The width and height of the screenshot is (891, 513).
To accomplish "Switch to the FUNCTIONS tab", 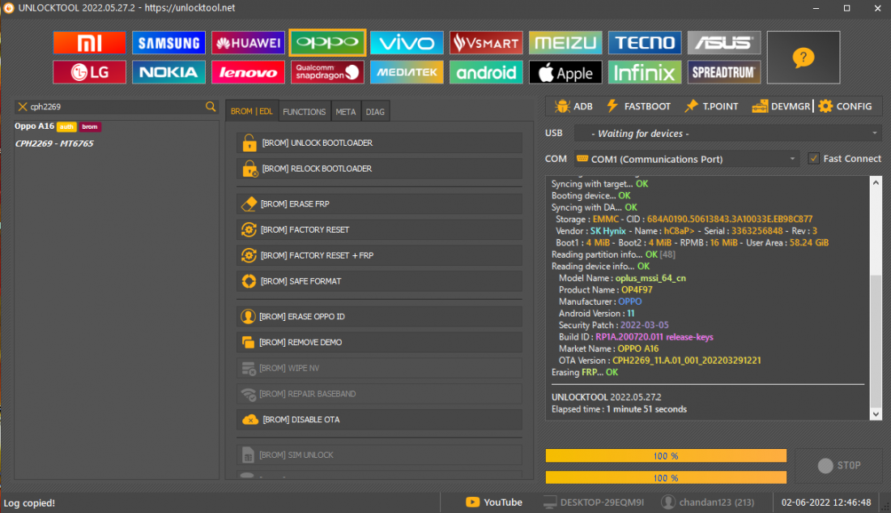I will [x=304, y=112].
